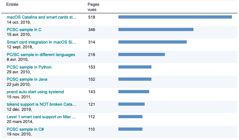Click the bar for tokend support row
This screenshot has width=239, height=140.
pos(132,104)
